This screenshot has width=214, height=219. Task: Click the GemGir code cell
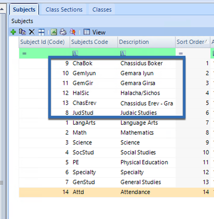[x=93, y=83]
